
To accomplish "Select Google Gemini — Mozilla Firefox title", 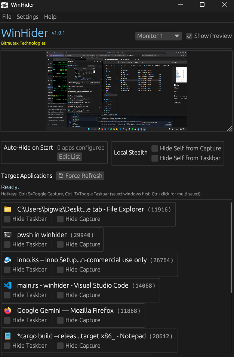I will tap(65, 310).
